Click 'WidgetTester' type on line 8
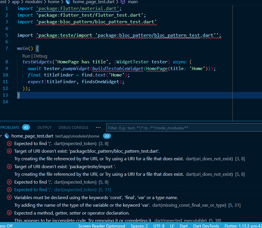The width and height of the screenshot is (262, 228). (x=132, y=62)
